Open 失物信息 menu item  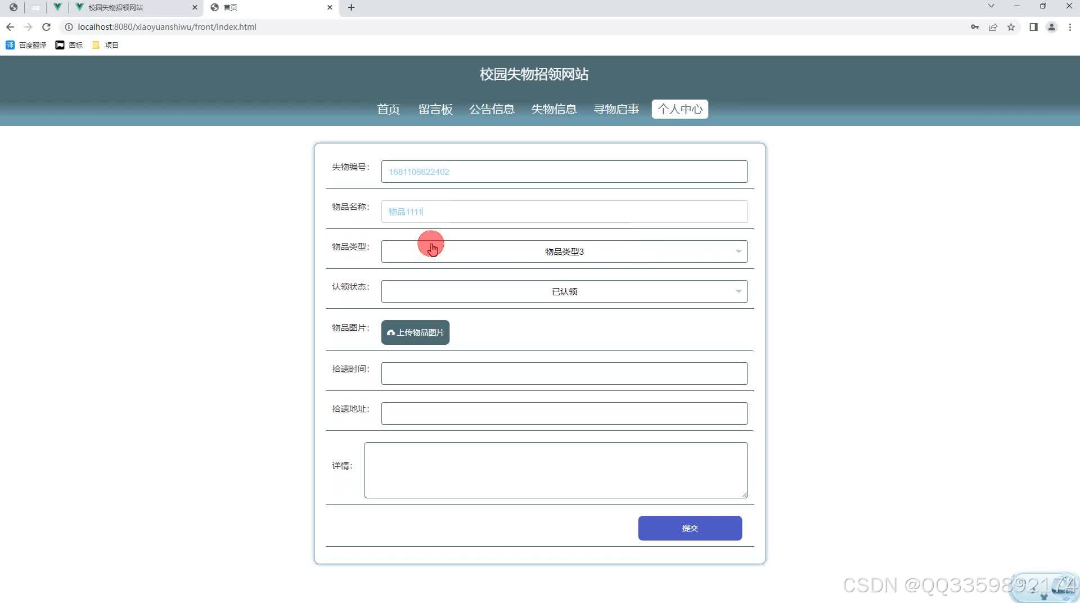[553, 109]
